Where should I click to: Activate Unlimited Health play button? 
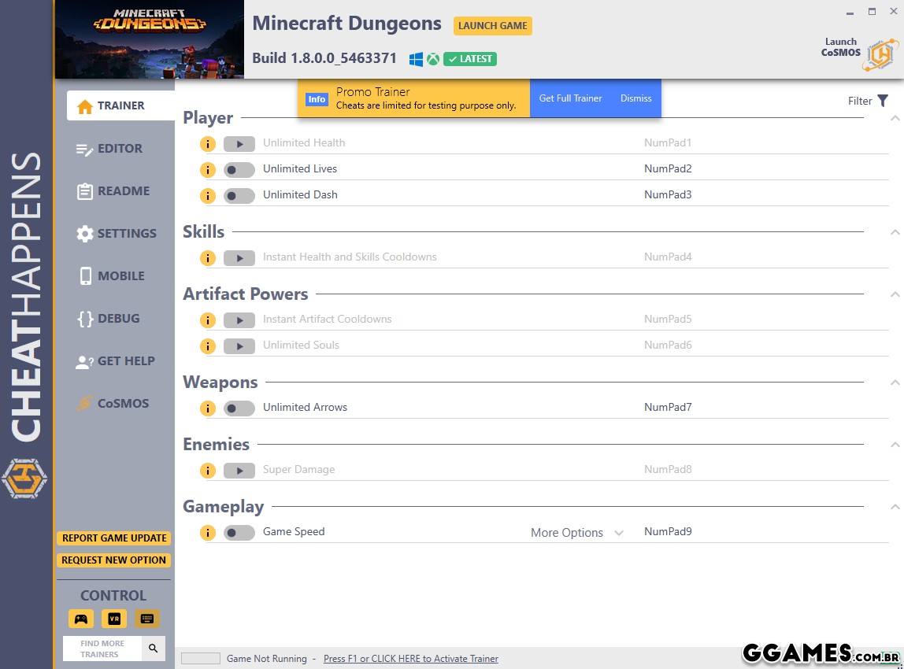[x=239, y=143]
